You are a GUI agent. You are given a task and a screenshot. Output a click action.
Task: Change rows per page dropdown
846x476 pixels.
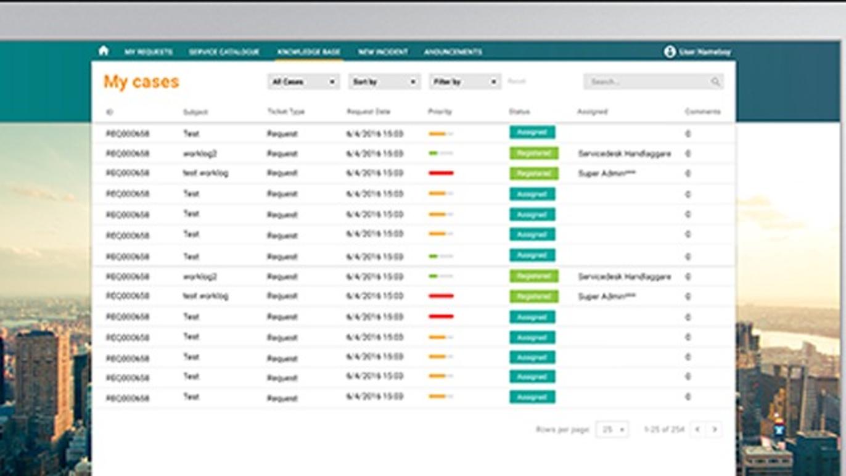(612, 429)
